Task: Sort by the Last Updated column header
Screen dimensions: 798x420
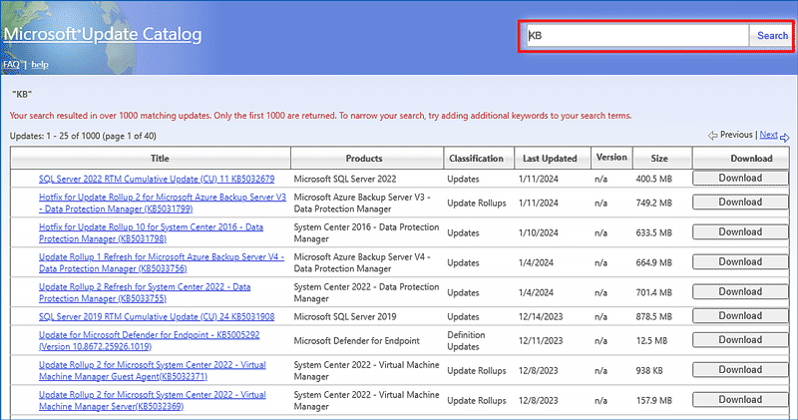Action: [x=550, y=159]
